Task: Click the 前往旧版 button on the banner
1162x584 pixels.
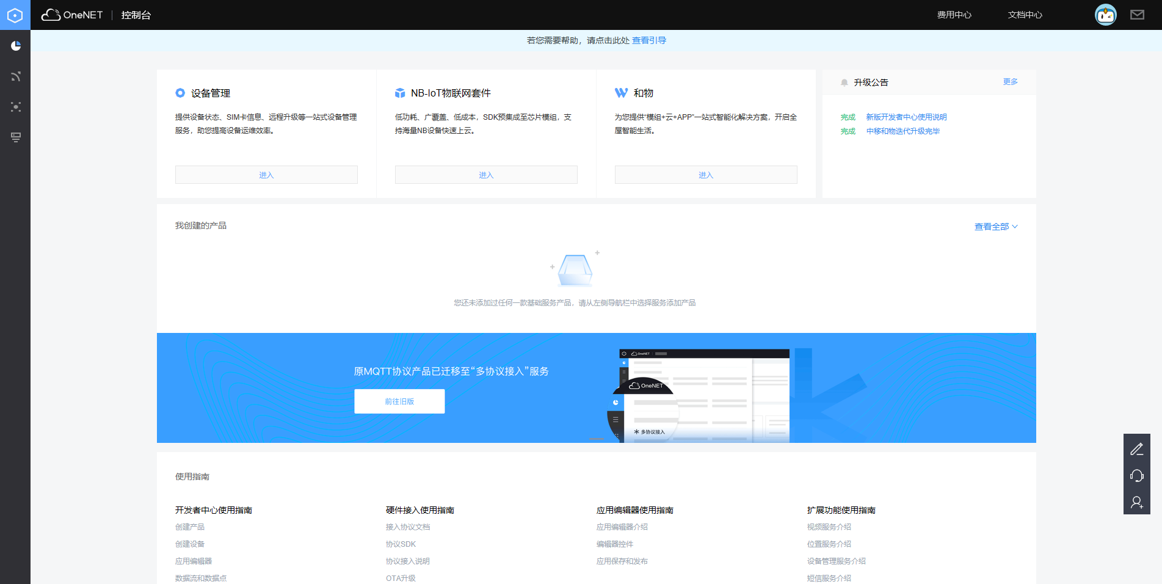Action: click(x=399, y=401)
